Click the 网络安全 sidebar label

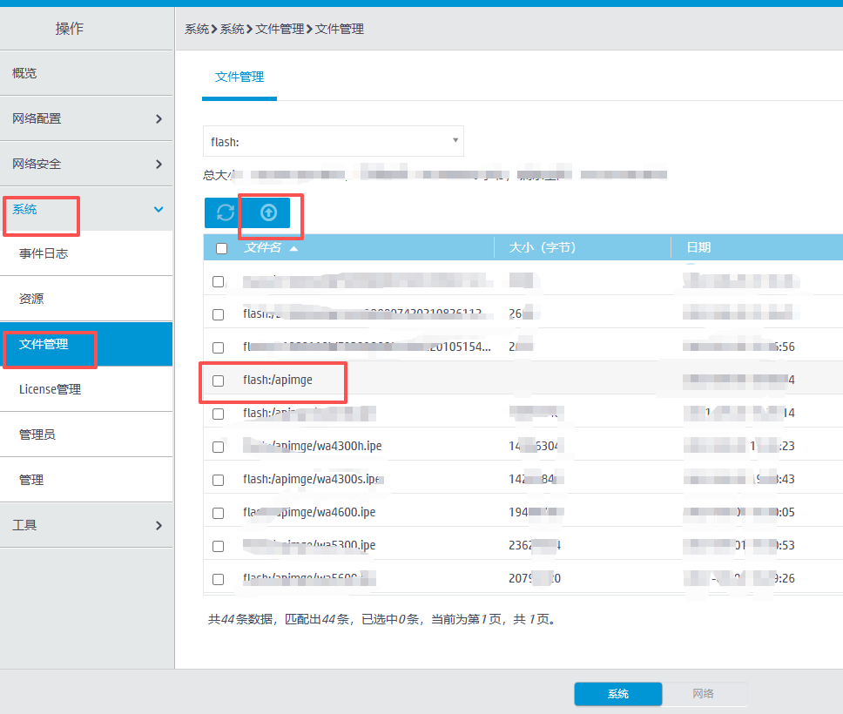[x=37, y=164]
